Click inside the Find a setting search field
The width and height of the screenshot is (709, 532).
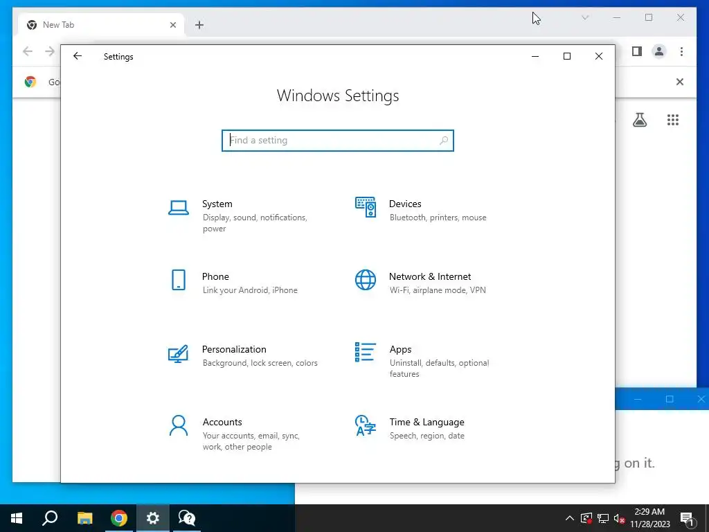[x=337, y=141]
